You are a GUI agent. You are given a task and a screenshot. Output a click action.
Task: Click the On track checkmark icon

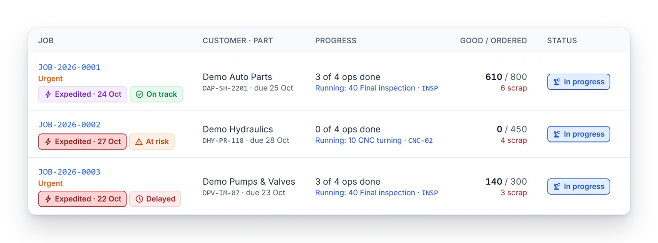(139, 94)
